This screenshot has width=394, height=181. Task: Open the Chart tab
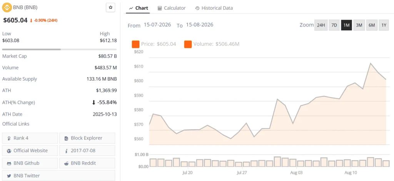[138, 8]
